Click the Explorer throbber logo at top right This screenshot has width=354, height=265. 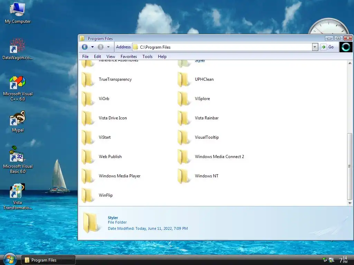point(346,47)
